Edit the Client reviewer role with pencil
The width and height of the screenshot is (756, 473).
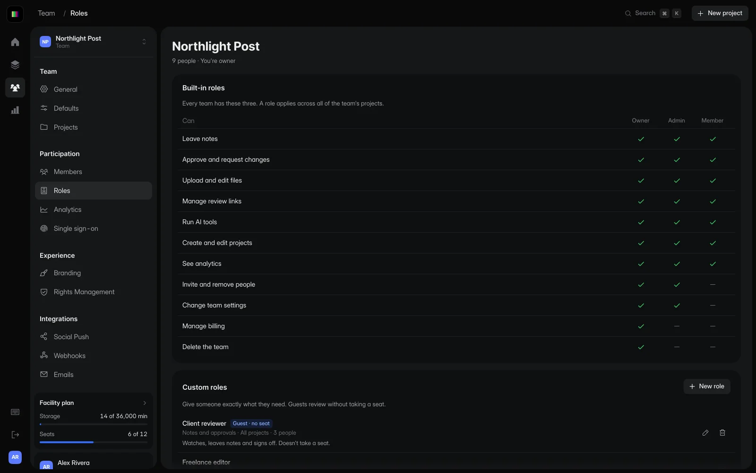pos(705,433)
